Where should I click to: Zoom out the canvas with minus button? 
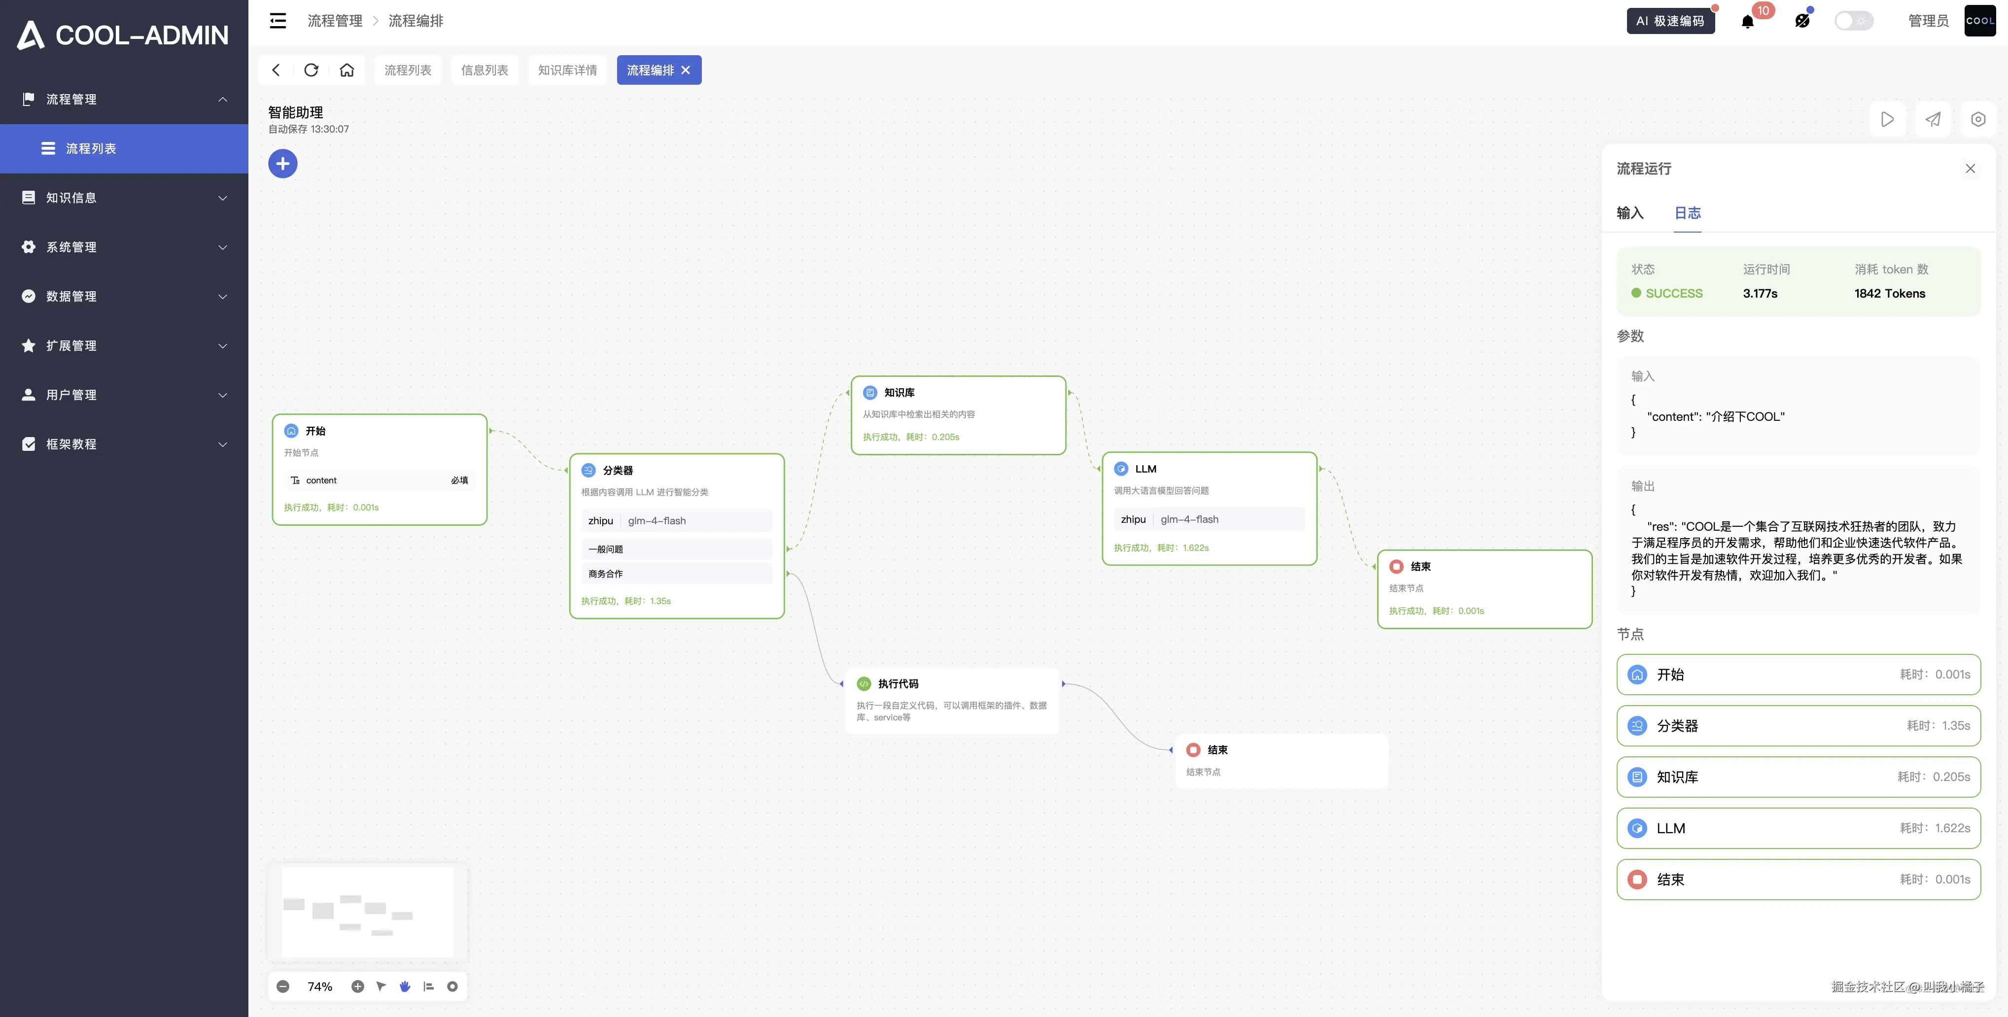pos(283,986)
